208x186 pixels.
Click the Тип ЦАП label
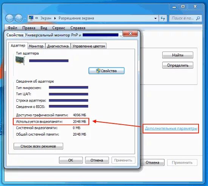click(x=23, y=94)
